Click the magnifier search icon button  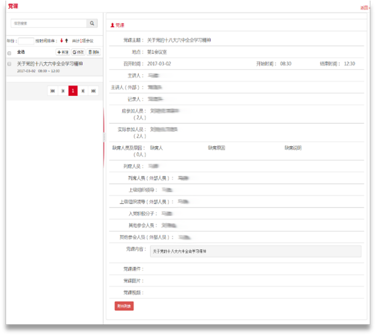tap(92, 23)
